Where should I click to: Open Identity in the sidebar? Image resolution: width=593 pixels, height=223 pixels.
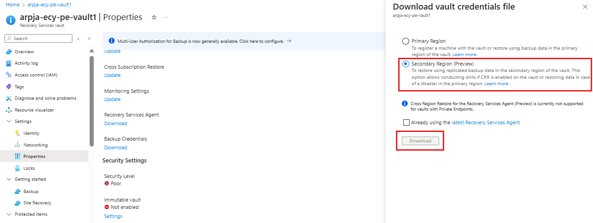point(31,133)
